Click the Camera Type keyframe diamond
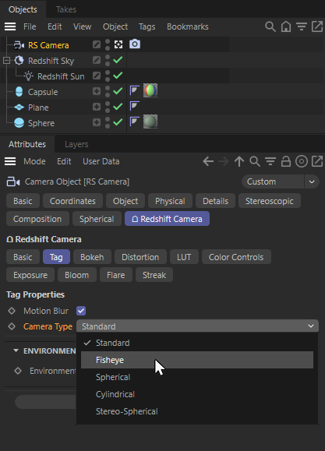The image size is (325, 451). click(x=12, y=326)
